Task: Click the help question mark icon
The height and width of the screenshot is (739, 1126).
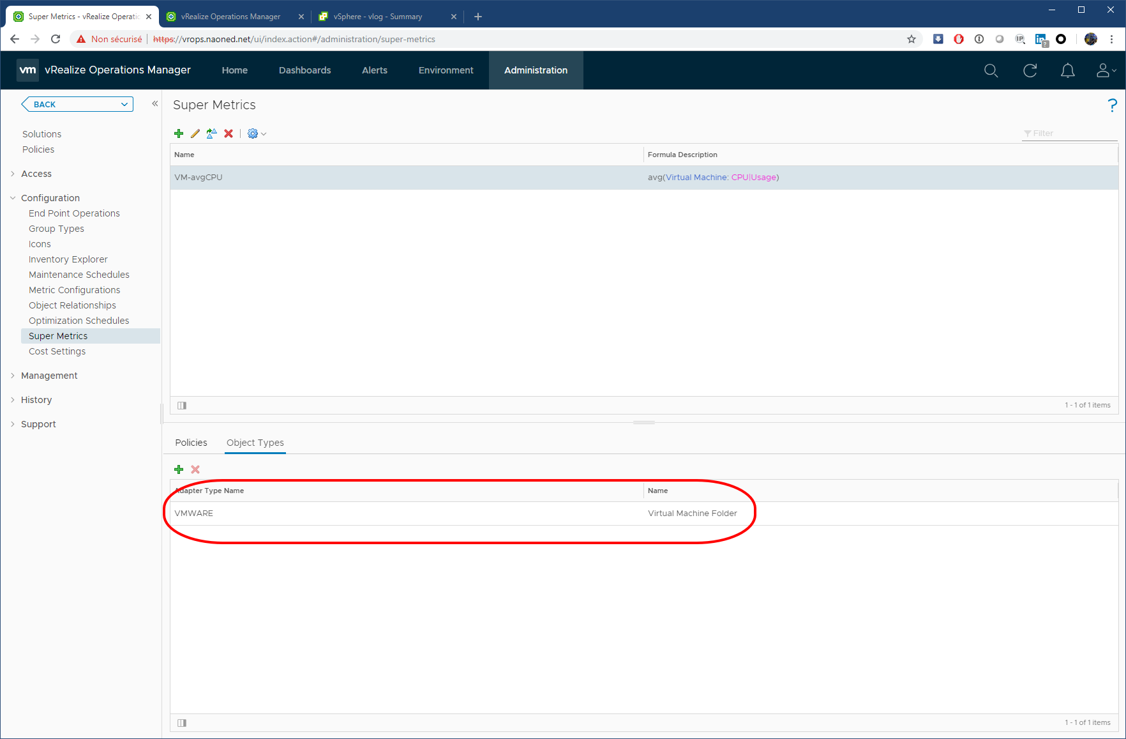Action: 1112,105
